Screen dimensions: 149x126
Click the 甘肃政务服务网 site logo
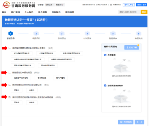tap(19, 5)
